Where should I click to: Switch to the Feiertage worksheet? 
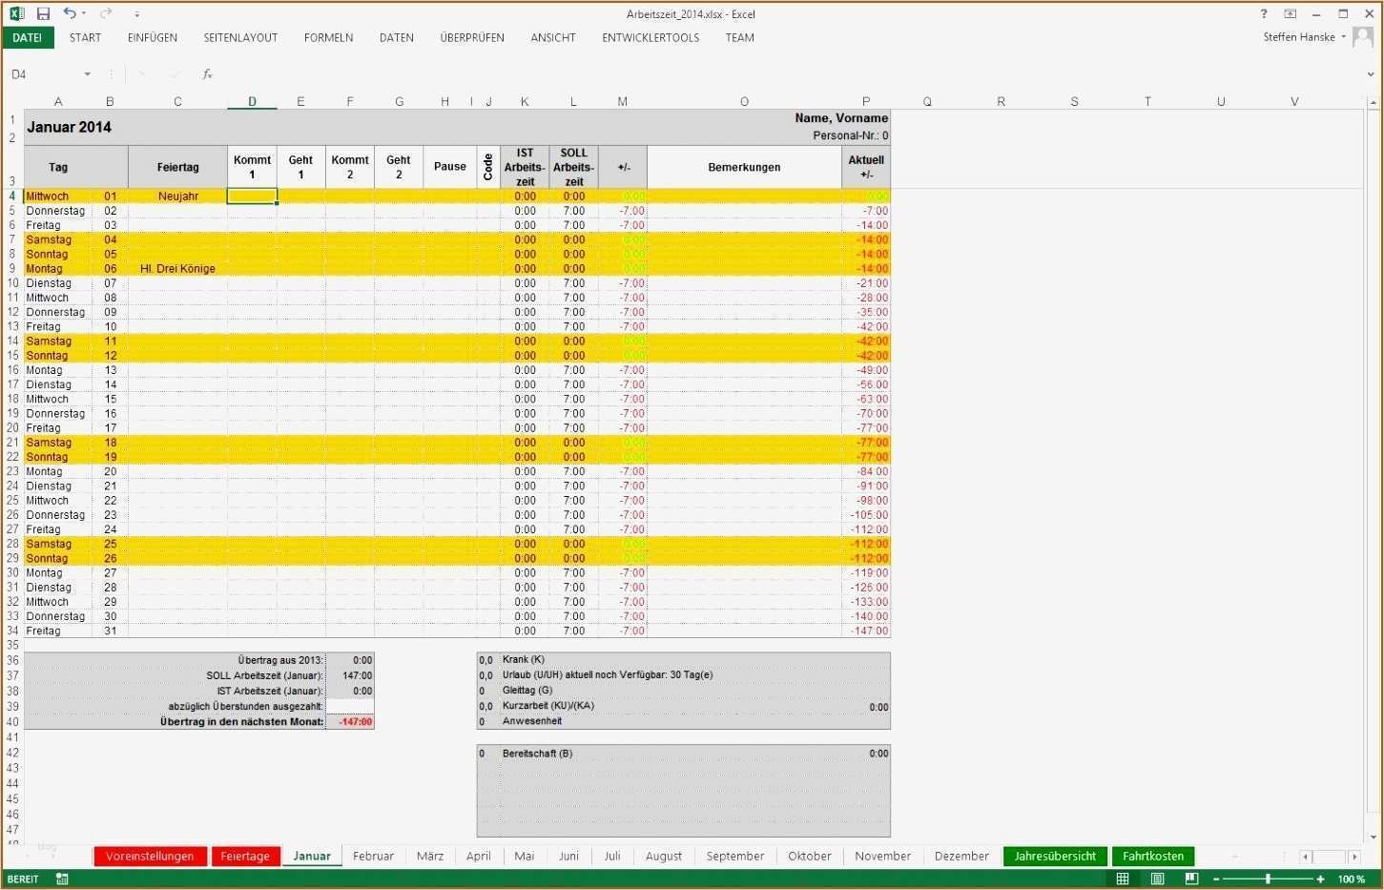[245, 856]
